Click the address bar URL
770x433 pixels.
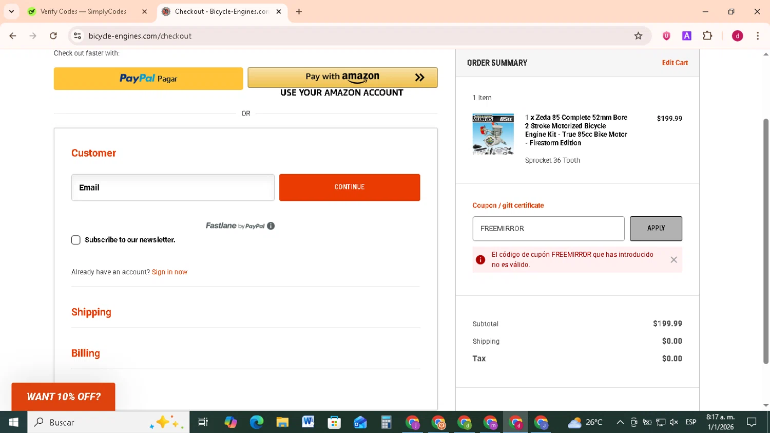140,36
